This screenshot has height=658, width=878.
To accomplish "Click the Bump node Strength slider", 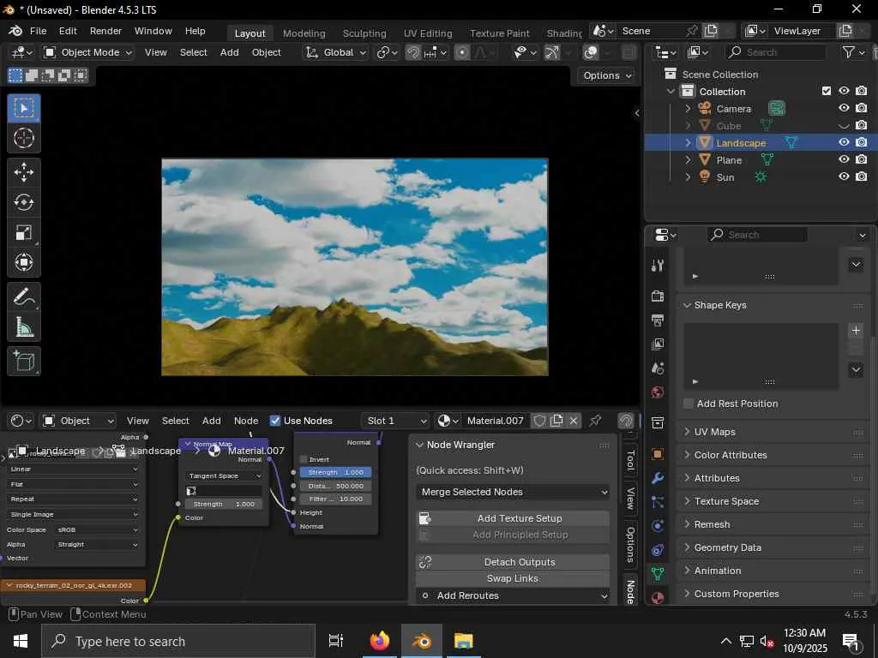I will [335, 472].
